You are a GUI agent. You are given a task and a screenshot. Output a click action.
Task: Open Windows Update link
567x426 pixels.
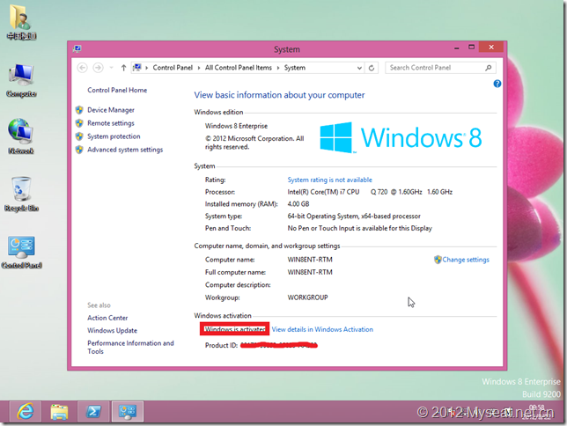[x=112, y=331]
